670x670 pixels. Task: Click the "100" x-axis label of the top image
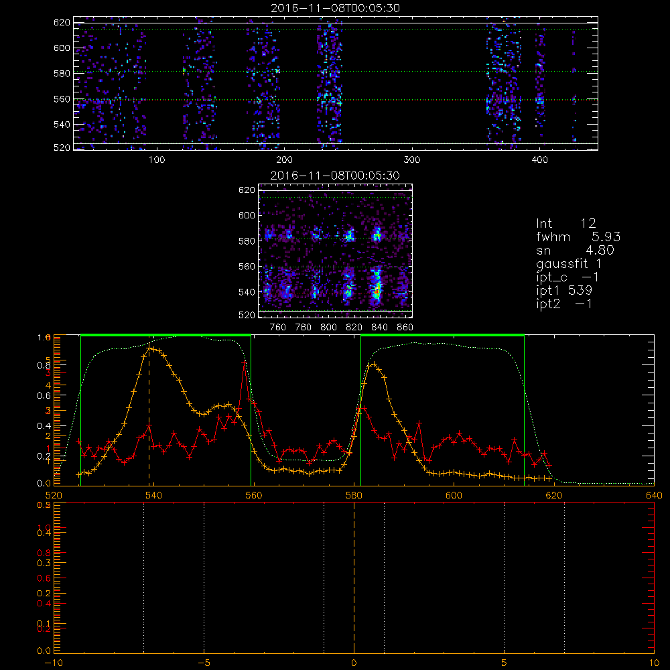click(157, 160)
